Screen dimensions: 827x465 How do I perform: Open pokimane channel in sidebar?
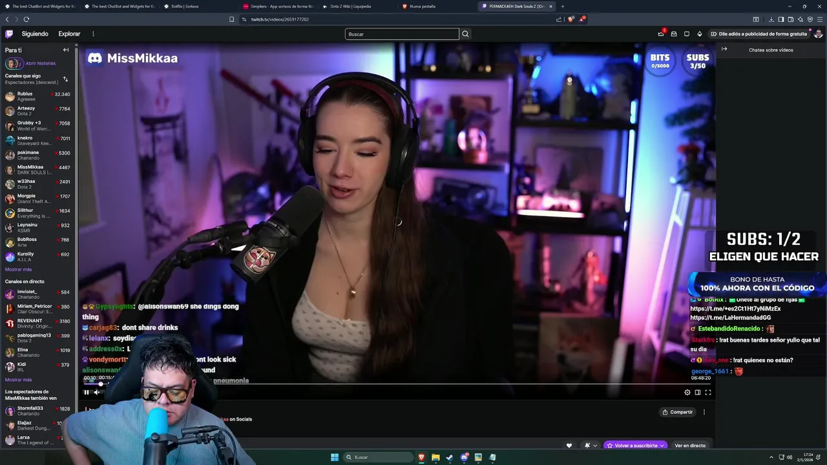37,155
